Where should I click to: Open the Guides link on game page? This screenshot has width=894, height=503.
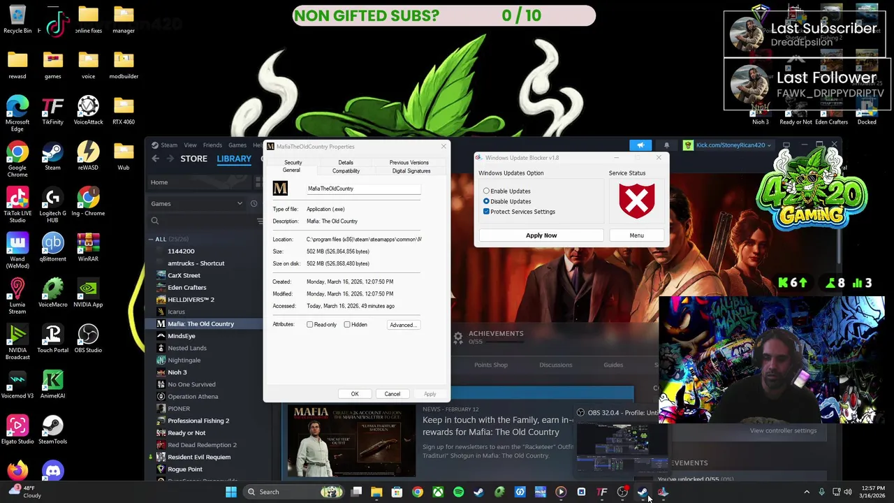pyautogui.click(x=613, y=365)
